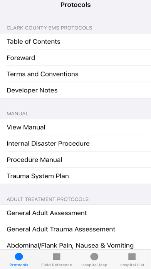The width and height of the screenshot is (151, 269).
Task: Open Developer Notes
Action: click(x=75, y=90)
